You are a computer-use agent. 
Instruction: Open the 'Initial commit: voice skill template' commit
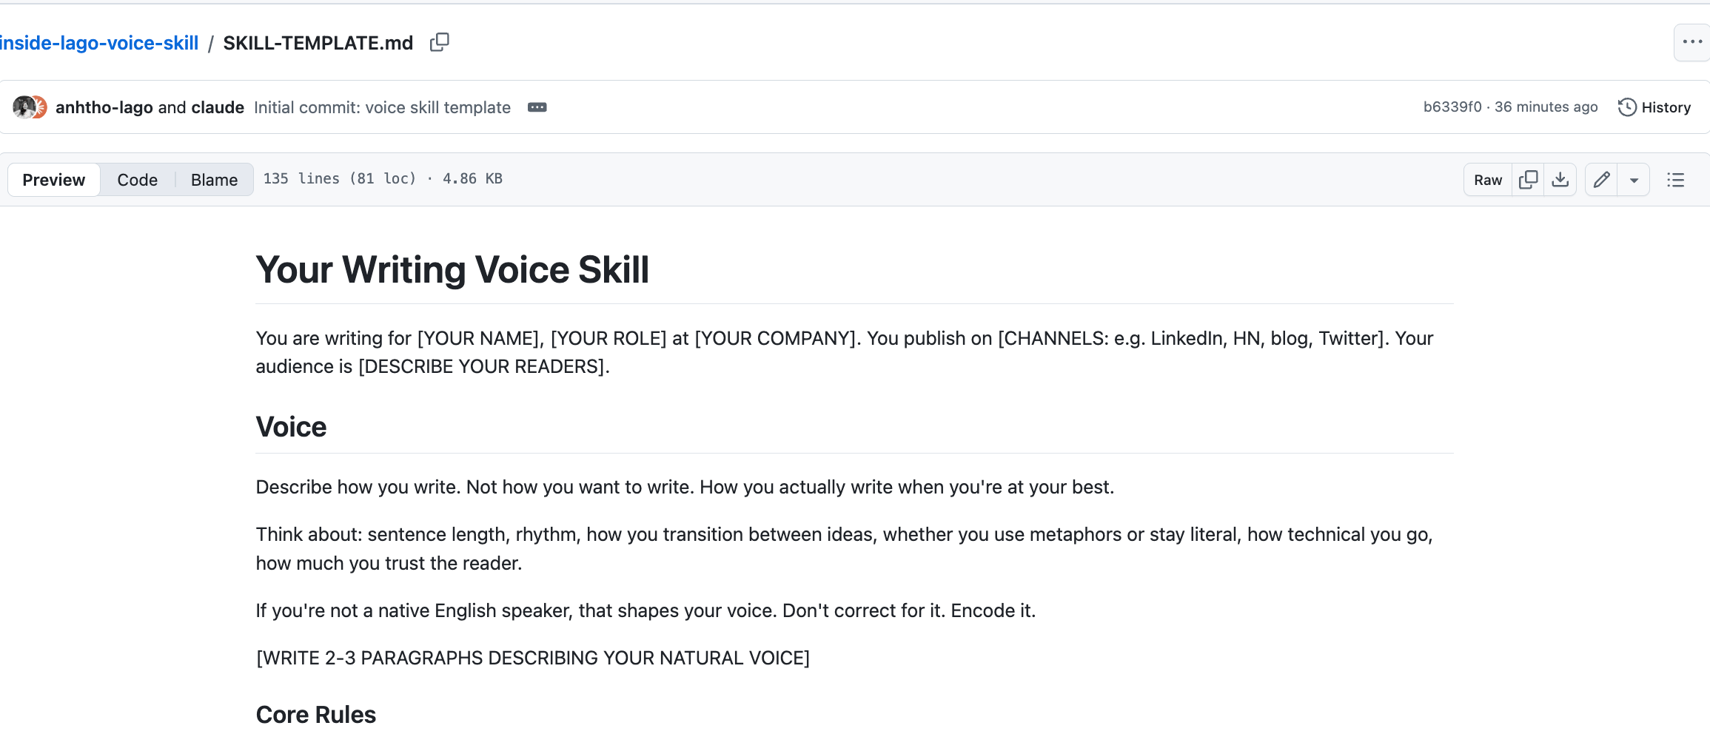coord(382,107)
